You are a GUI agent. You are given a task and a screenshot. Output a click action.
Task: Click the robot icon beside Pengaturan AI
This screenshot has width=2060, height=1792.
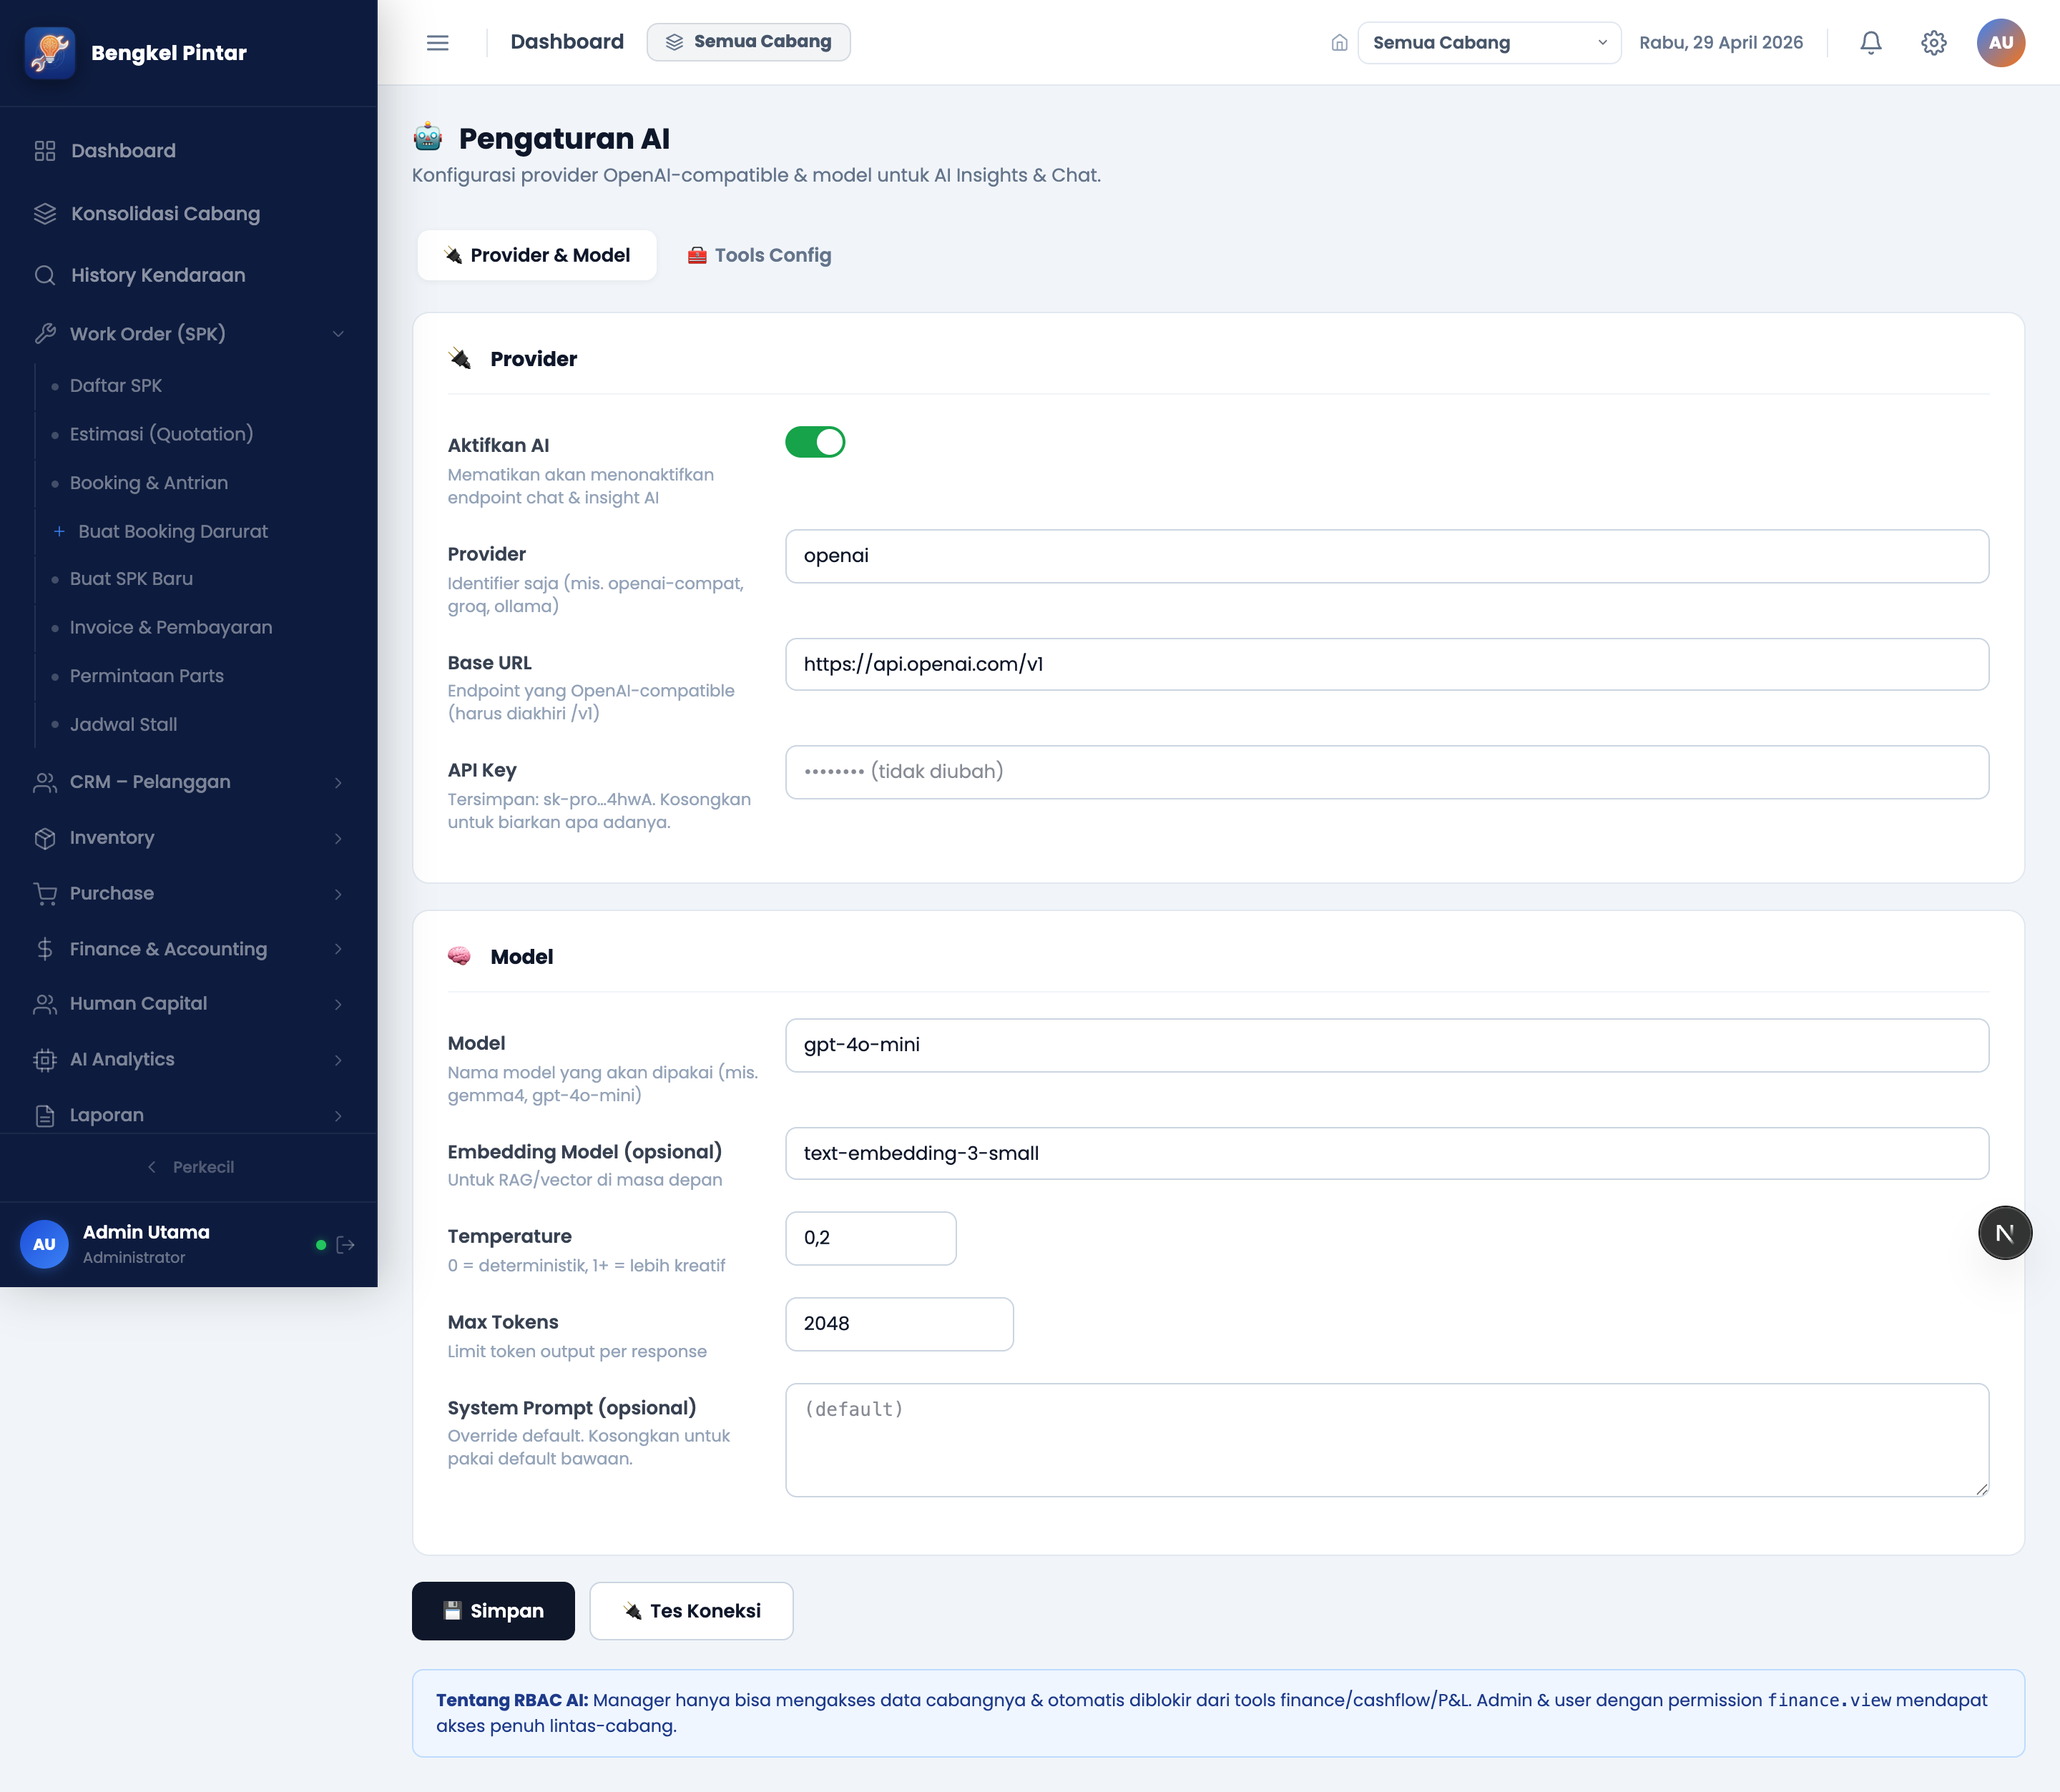(x=428, y=137)
